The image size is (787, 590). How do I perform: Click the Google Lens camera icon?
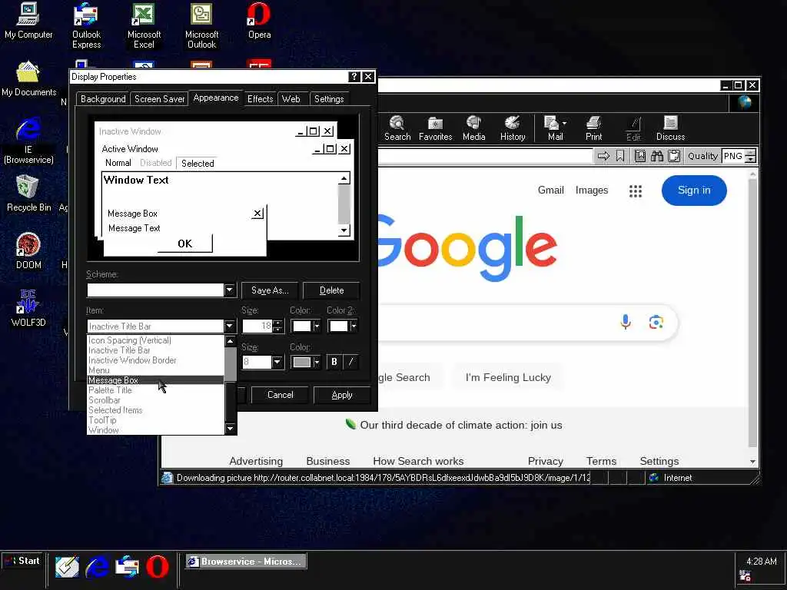[x=656, y=322]
